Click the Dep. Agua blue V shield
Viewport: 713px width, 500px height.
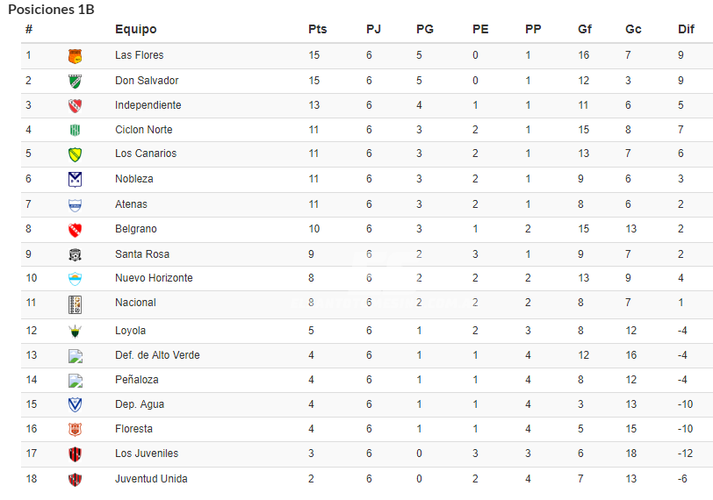[75, 404]
